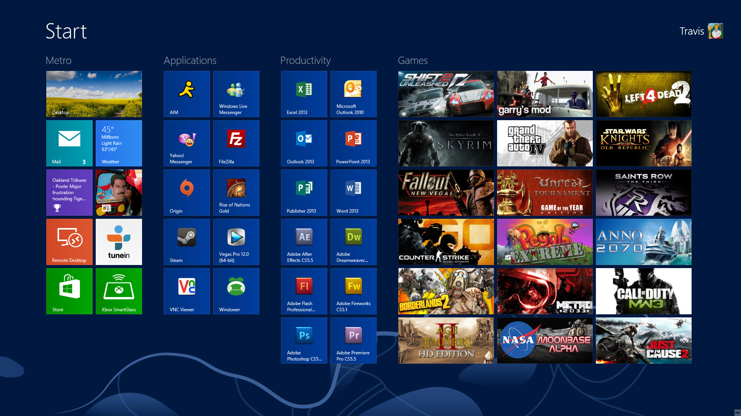This screenshot has height=416, width=741.
Task: Open the Mail tile
Action: point(69,143)
